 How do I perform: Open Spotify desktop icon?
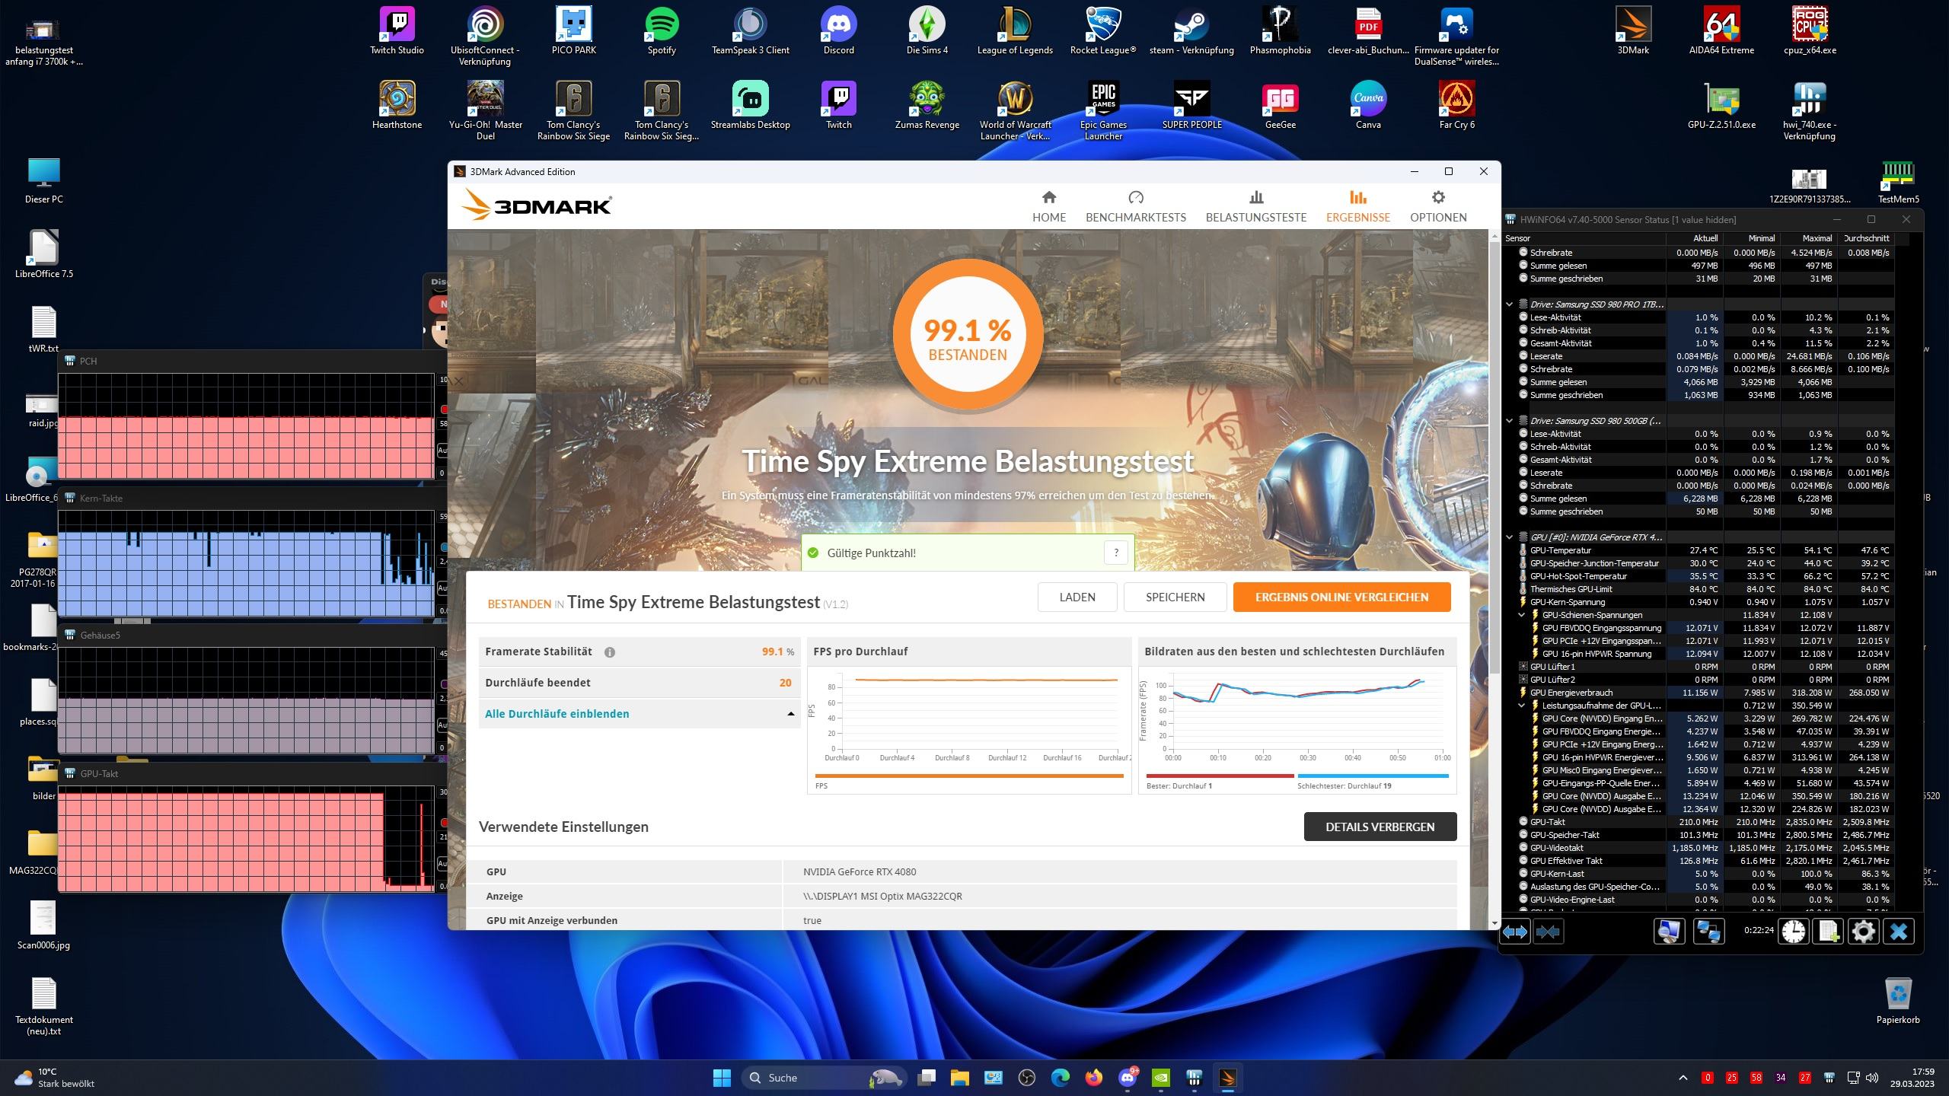pyautogui.click(x=662, y=32)
